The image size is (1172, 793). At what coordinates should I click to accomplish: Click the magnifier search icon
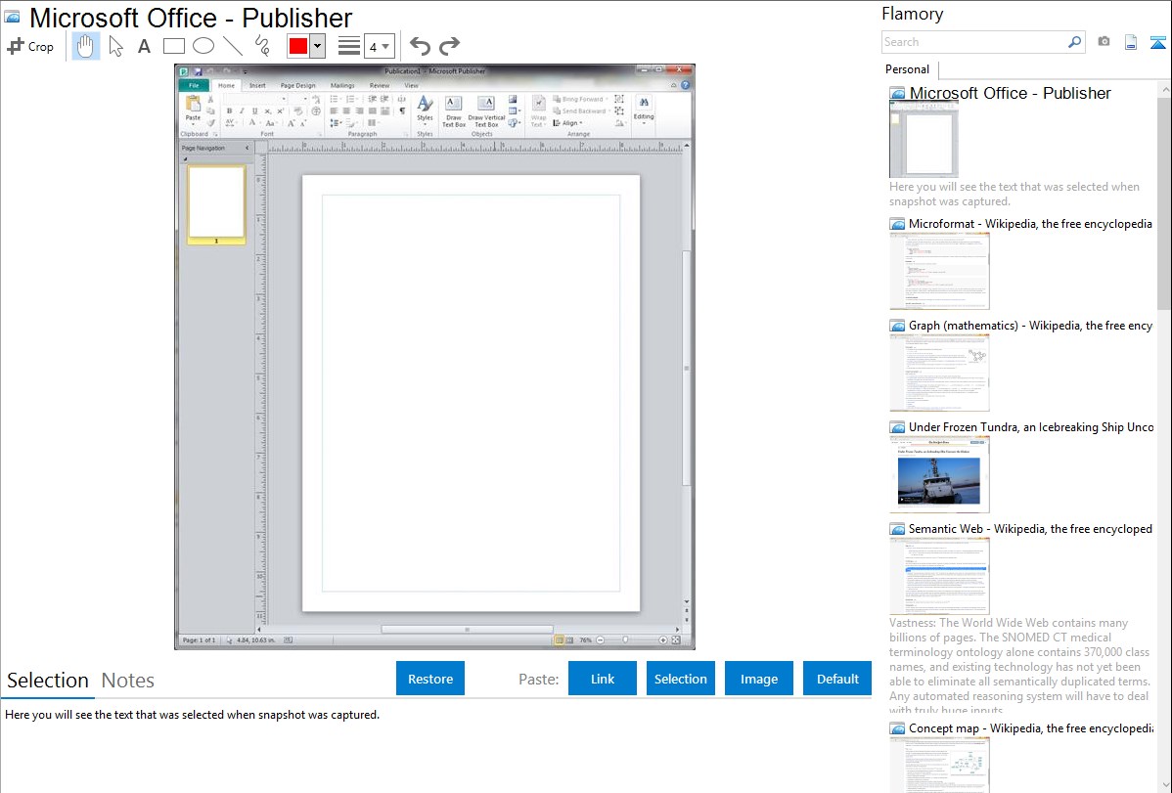tap(1074, 42)
